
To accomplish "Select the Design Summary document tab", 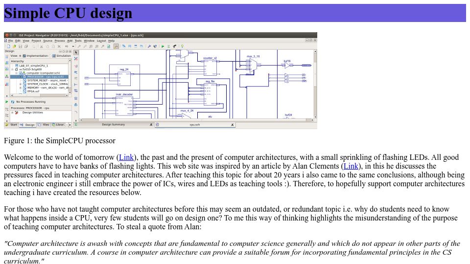I will click(113, 125).
